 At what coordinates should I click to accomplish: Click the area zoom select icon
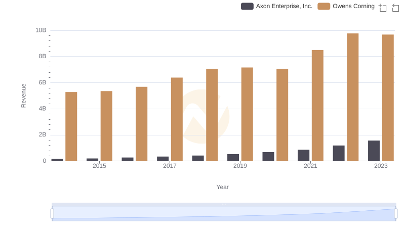(x=383, y=8)
